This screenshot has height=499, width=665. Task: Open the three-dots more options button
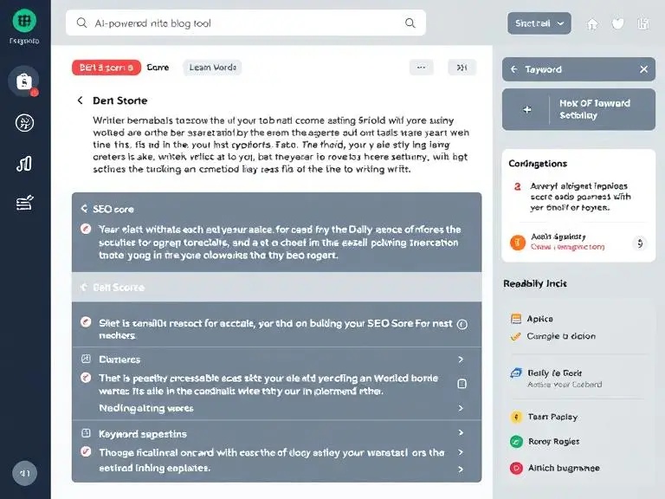pos(421,68)
